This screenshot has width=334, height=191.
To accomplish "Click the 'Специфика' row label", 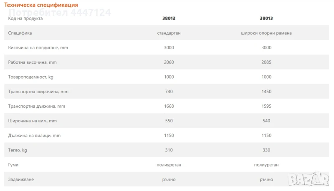I will (x=20, y=33).
